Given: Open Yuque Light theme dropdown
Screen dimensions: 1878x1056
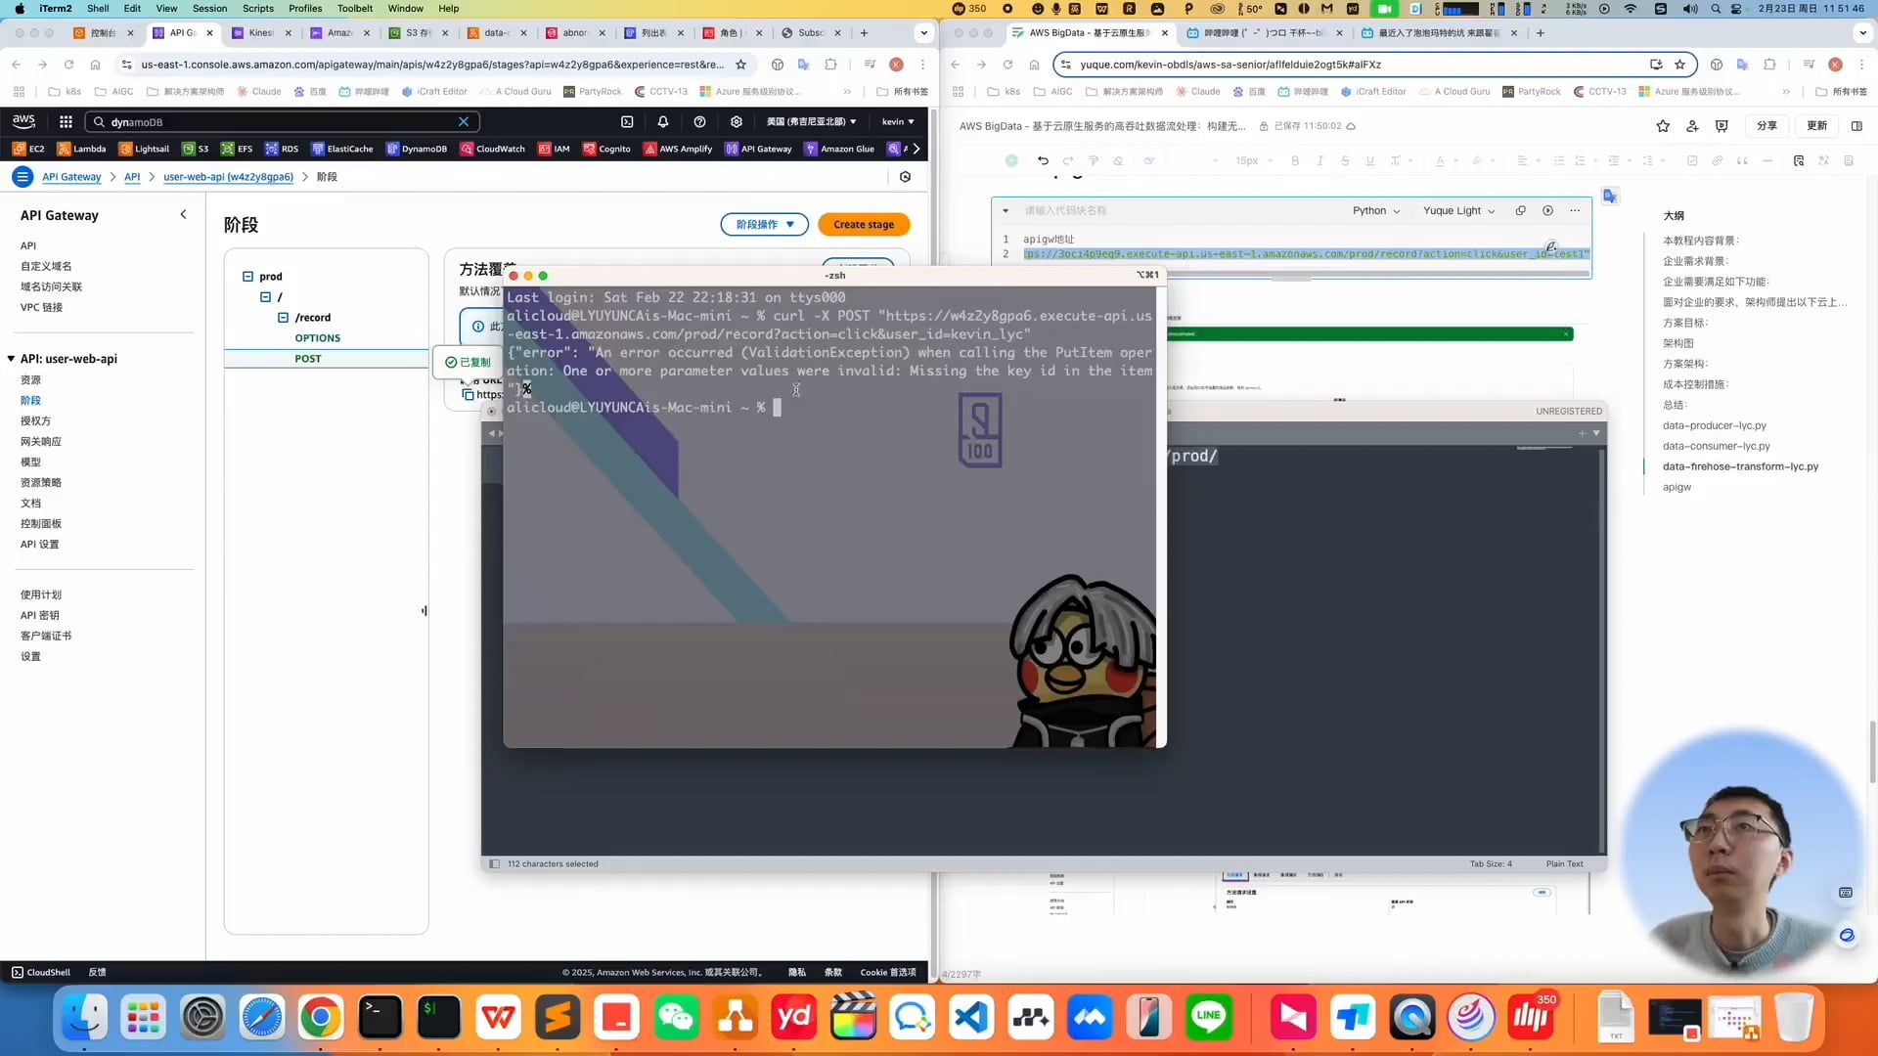Looking at the screenshot, I should (x=1457, y=211).
